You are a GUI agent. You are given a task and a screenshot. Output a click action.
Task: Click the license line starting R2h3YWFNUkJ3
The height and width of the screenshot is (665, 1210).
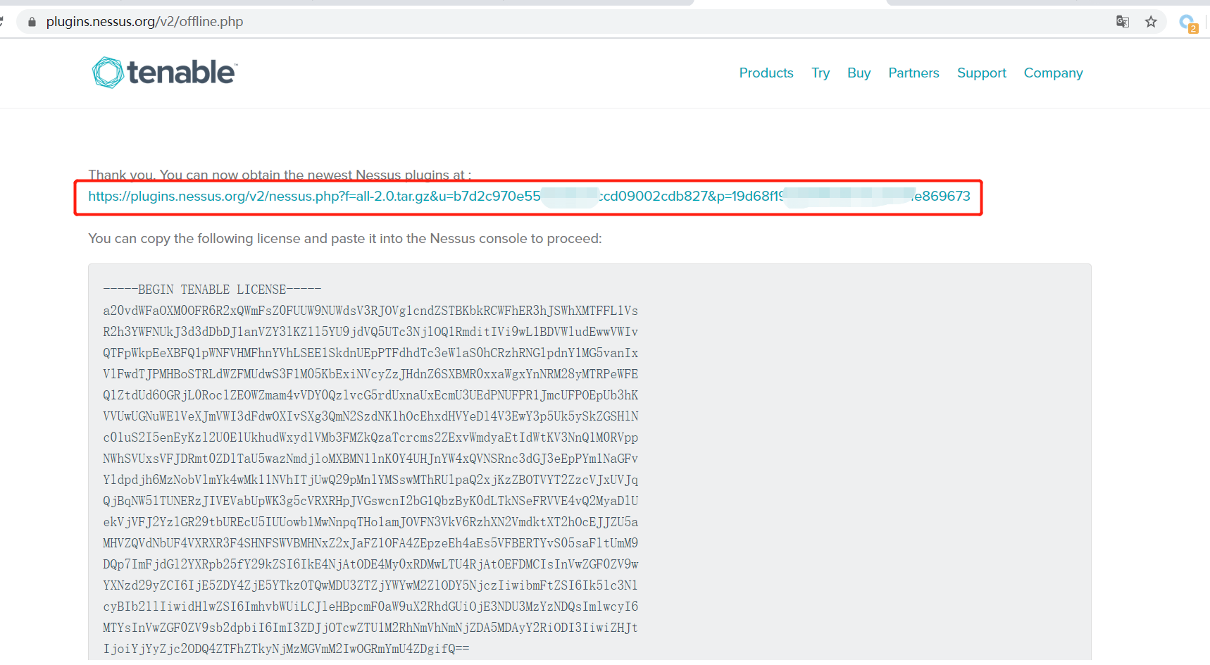(x=370, y=332)
